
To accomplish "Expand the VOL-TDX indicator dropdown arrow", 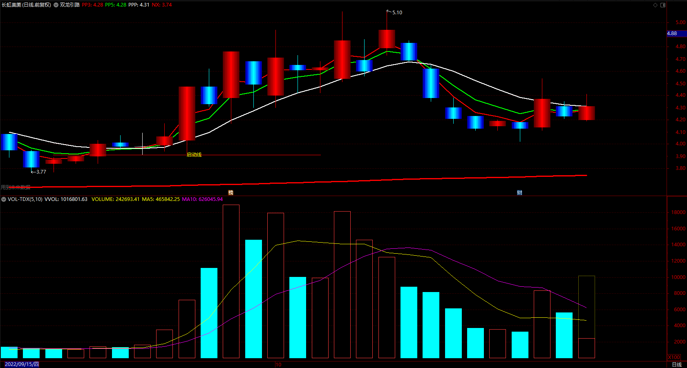I will pyautogui.click(x=4, y=199).
